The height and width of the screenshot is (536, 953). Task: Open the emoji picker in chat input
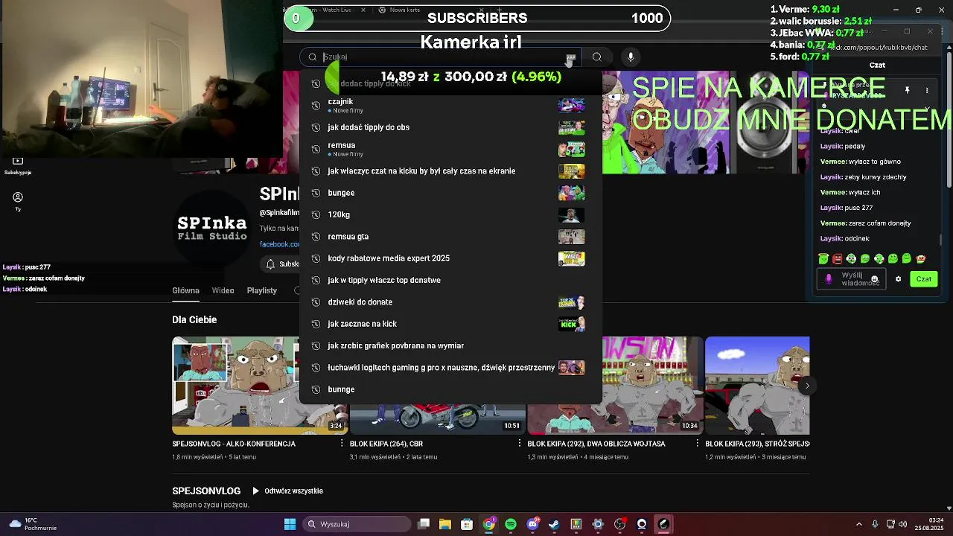tap(874, 279)
